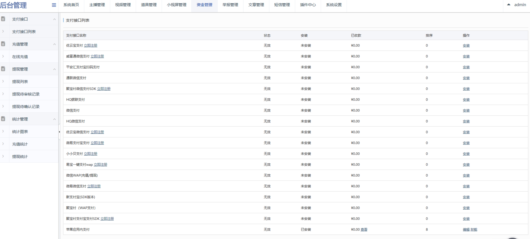Image resolution: width=530 pixels, height=239 pixels.
Task: Open 充值统计 in the sidebar
Action: click(x=20, y=144)
